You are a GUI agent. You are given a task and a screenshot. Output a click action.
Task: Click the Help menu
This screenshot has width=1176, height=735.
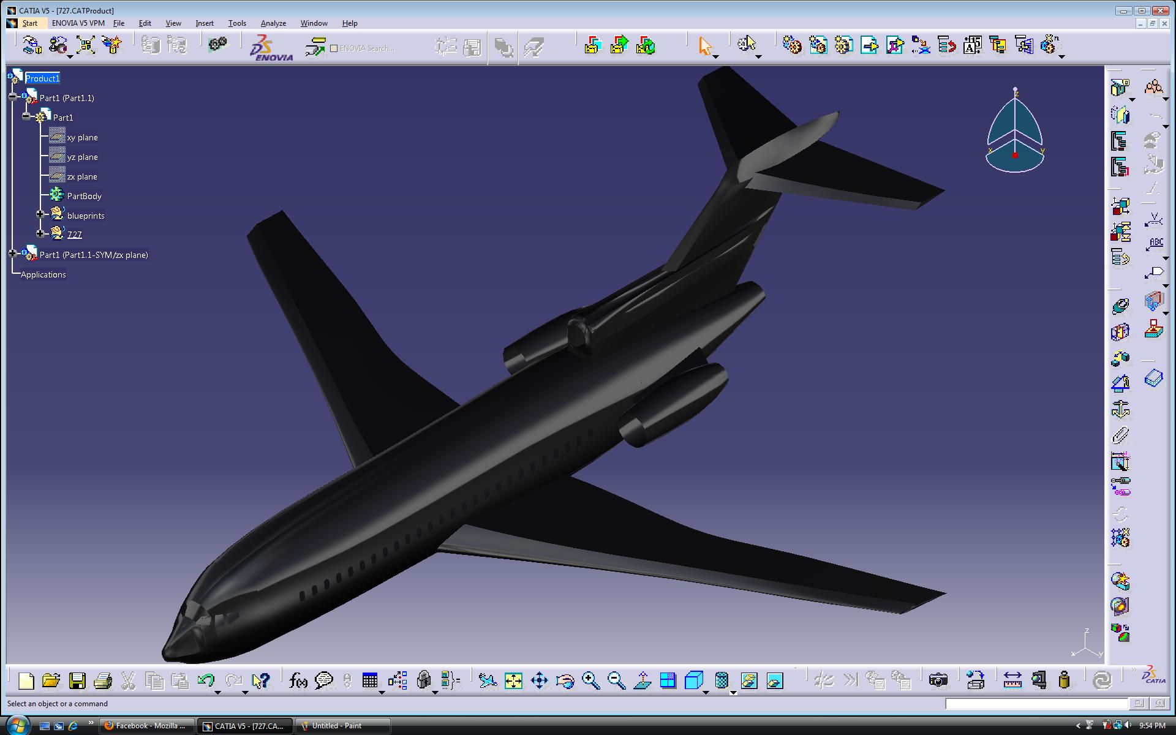pyautogui.click(x=350, y=23)
